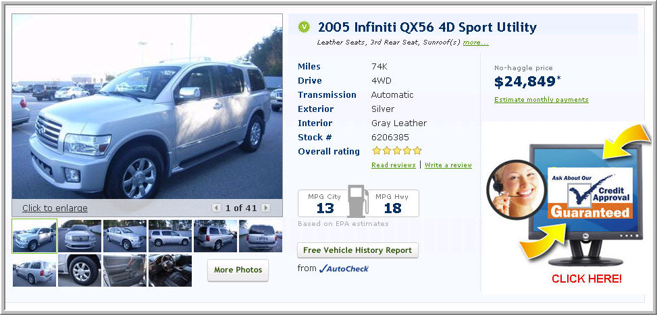657x315 pixels.
Task: Open the Write a review link
Action: coord(448,165)
